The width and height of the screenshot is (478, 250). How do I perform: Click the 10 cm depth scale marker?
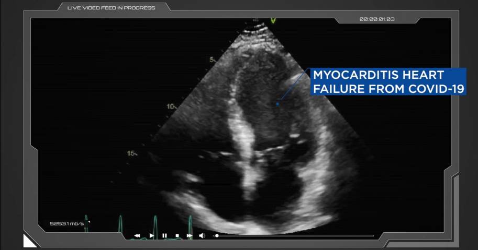click(170, 106)
